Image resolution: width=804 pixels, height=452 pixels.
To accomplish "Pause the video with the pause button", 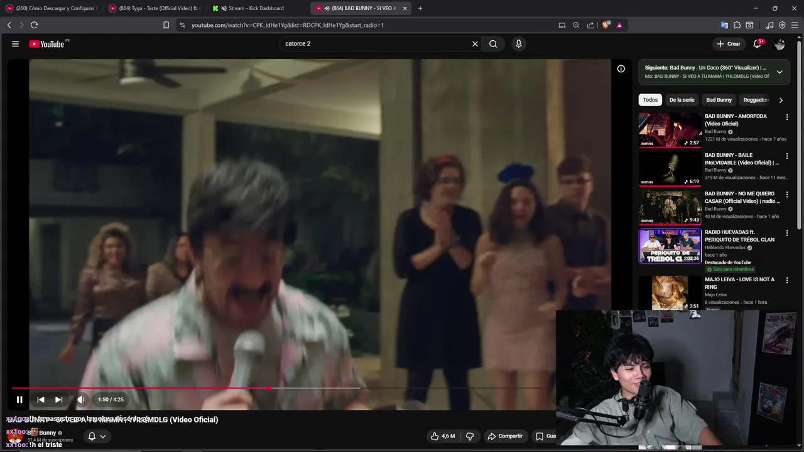I will (19, 399).
